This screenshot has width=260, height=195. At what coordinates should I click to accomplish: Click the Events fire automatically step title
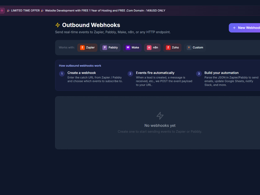click(155, 73)
